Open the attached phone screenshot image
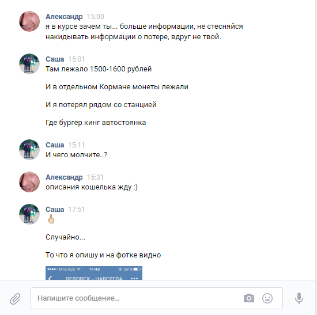 tap(94, 273)
